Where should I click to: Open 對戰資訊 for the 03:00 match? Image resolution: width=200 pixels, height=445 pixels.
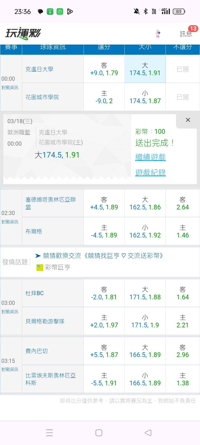[10, 312]
